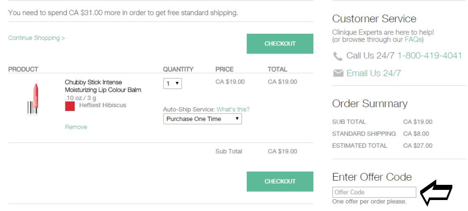Select the Heftiest Hibiscus red colour swatch

tap(70, 106)
